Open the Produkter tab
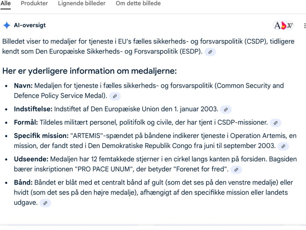This screenshot has height=230, width=306. (34, 4)
